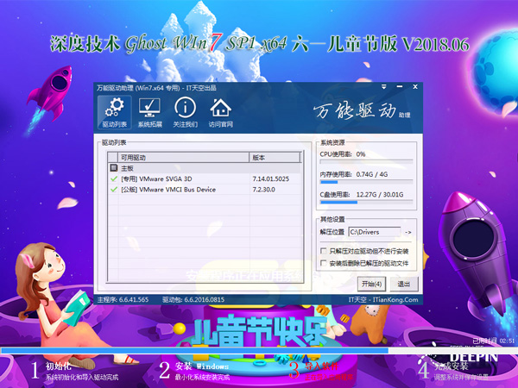Screen dimensions: 518x388
Task: Click 主程序: 6.6.41.565 status text
Action: [x=123, y=299]
